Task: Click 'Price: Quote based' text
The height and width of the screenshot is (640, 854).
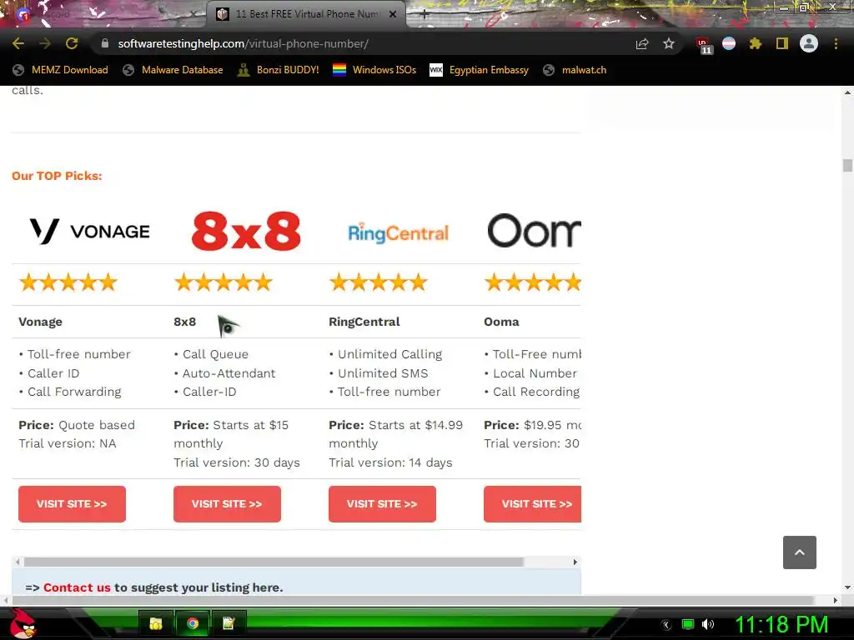Action: (77, 425)
